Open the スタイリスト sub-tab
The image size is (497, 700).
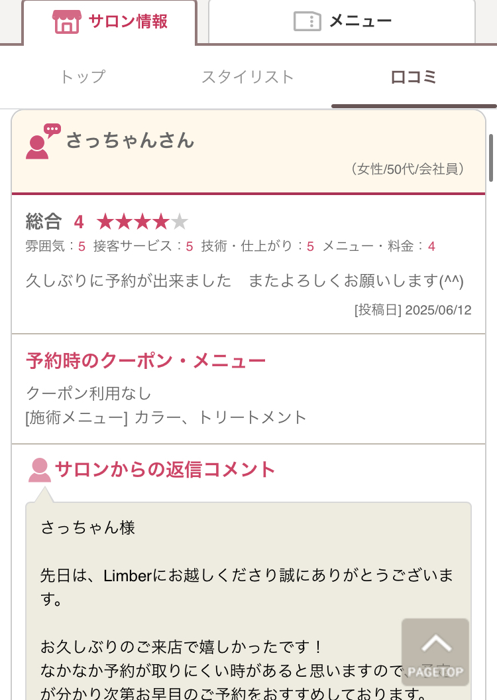(248, 77)
